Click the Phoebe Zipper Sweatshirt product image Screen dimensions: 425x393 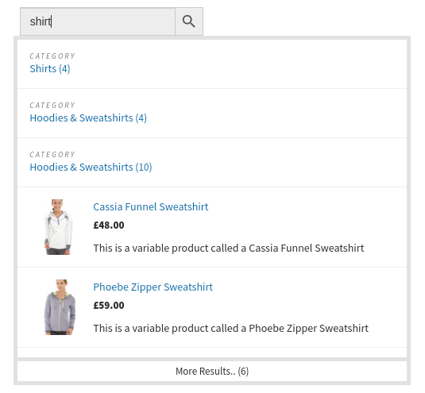click(60, 307)
